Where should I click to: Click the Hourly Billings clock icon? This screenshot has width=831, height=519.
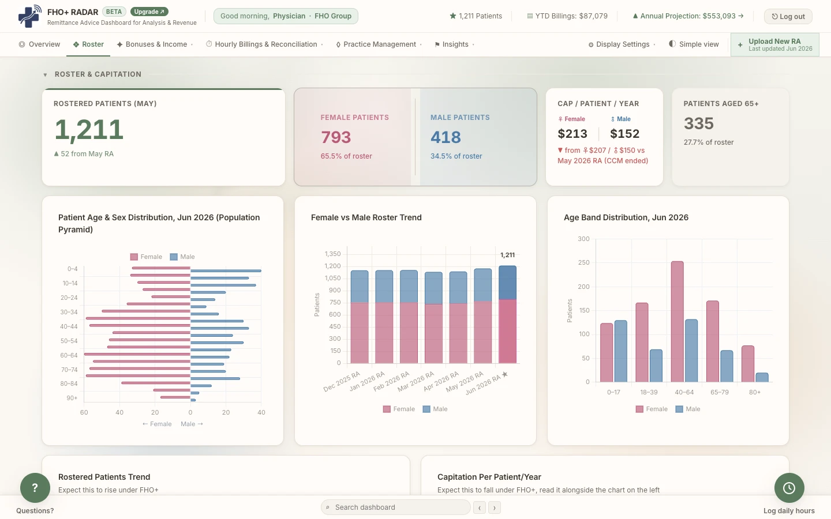coord(209,44)
